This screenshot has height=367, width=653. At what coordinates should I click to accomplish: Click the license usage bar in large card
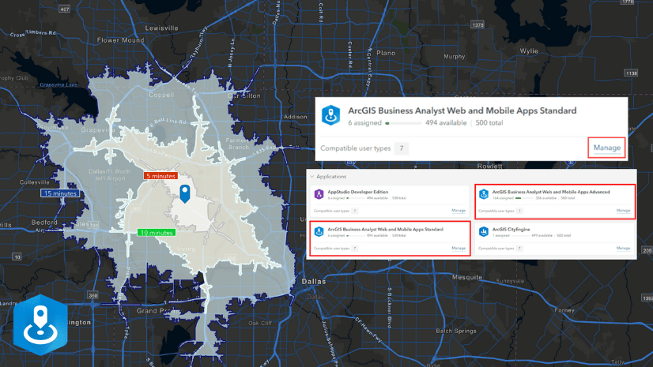coord(403,123)
